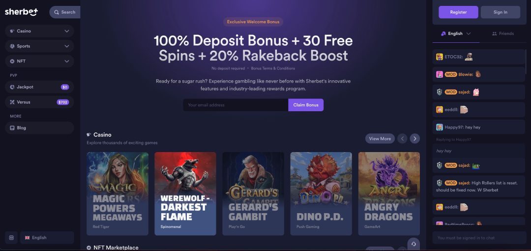Click the Sherbet logo
531x251 pixels.
tap(21, 12)
